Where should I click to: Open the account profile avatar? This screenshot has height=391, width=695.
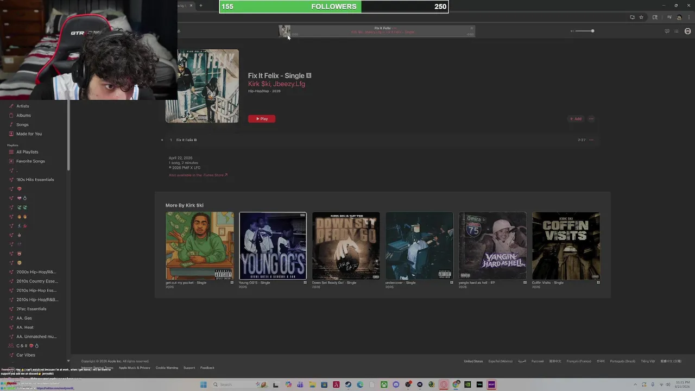[687, 31]
